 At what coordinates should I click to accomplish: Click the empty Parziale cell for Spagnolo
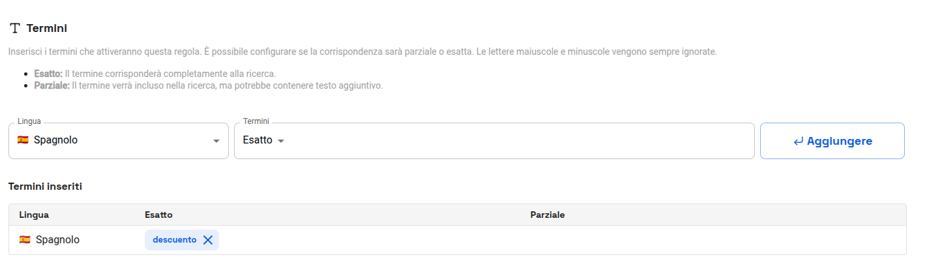tap(716, 240)
